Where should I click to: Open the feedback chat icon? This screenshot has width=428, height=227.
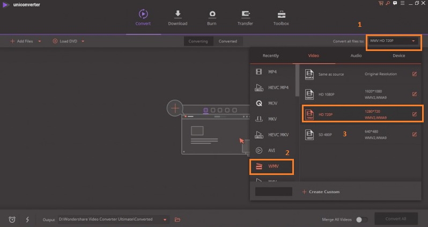395,3
